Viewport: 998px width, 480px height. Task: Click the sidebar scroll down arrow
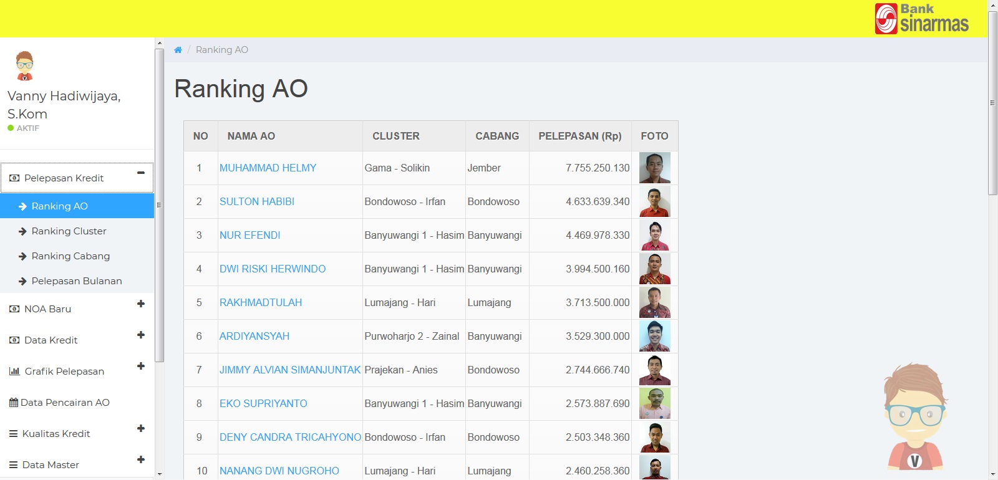pos(160,474)
